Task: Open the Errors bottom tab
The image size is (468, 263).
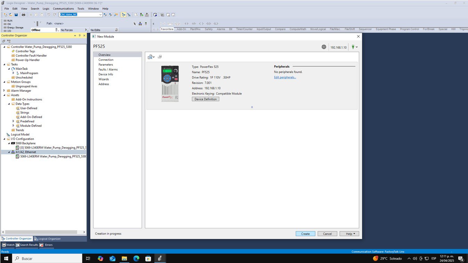Action: pyautogui.click(x=46, y=245)
